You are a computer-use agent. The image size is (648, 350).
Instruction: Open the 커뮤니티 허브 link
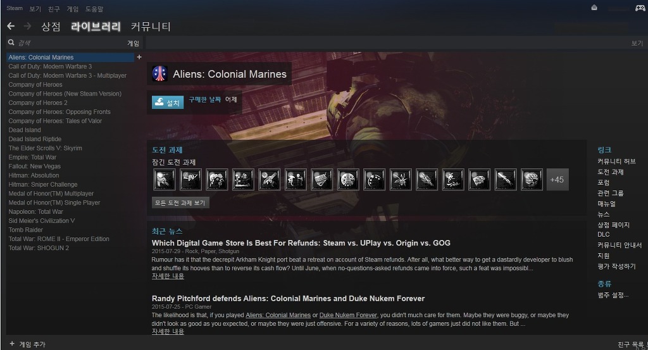pos(616,161)
